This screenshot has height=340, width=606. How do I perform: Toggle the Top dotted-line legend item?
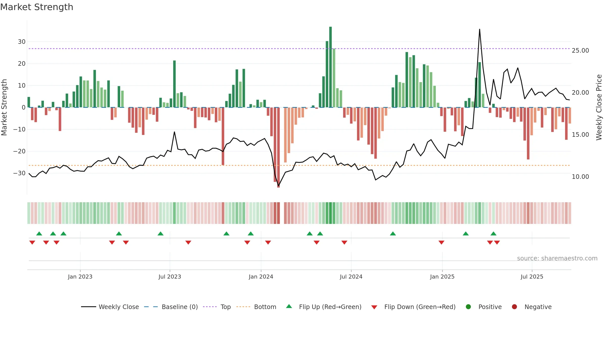[x=217, y=307]
